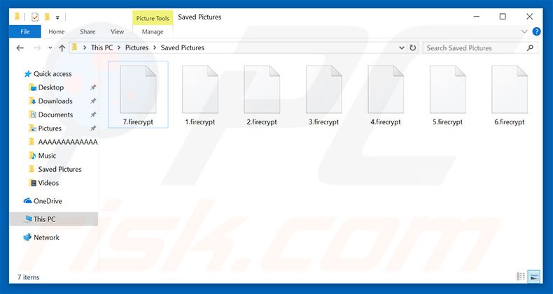Click This PC in the address breadcrumb

click(102, 47)
